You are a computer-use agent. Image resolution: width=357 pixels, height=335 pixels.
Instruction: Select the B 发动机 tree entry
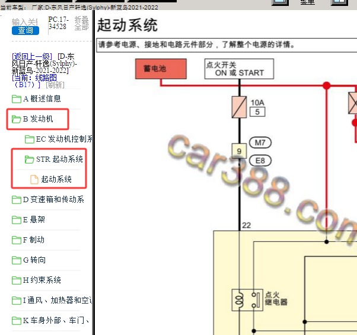(x=38, y=119)
